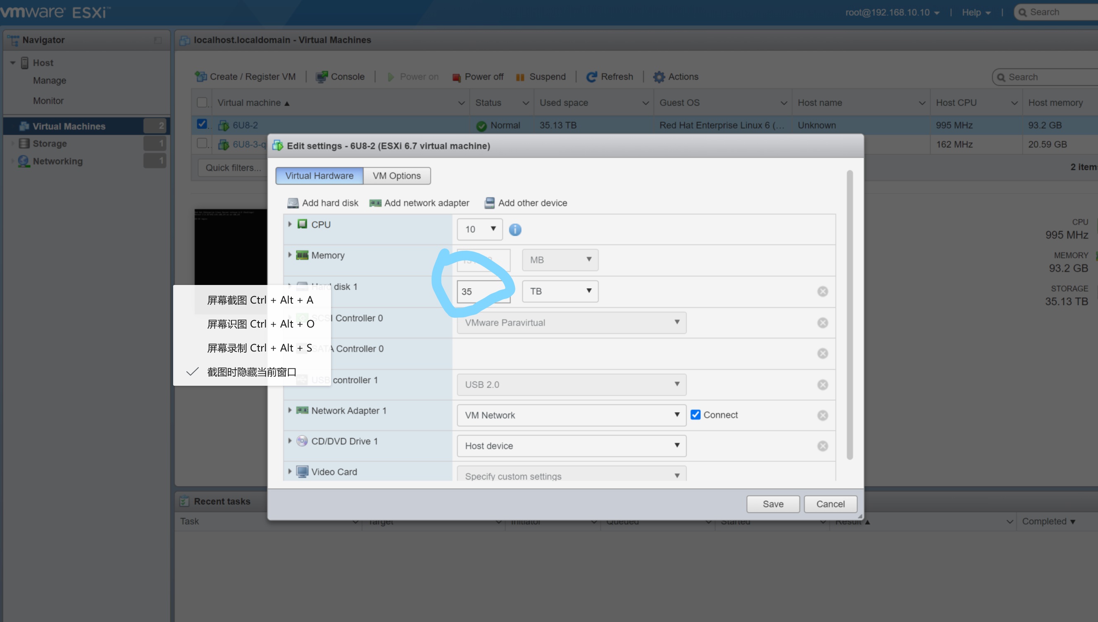1098x622 pixels.
Task: Open the hard disk TB unit dropdown
Action: coord(560,291)
